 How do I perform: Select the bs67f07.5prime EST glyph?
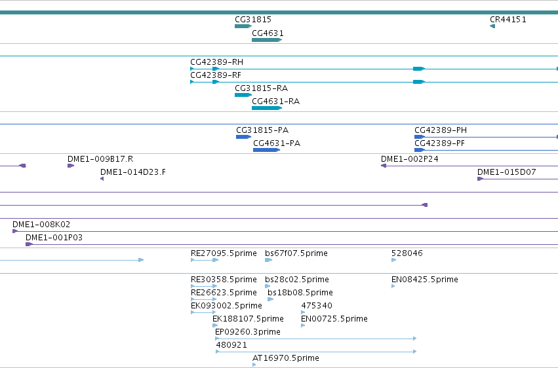[x=269, y=260]
